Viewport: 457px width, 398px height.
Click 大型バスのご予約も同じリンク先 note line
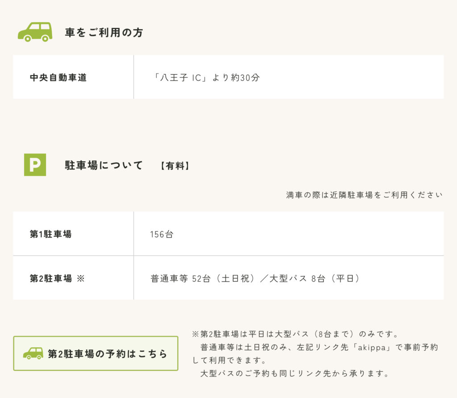295,373
